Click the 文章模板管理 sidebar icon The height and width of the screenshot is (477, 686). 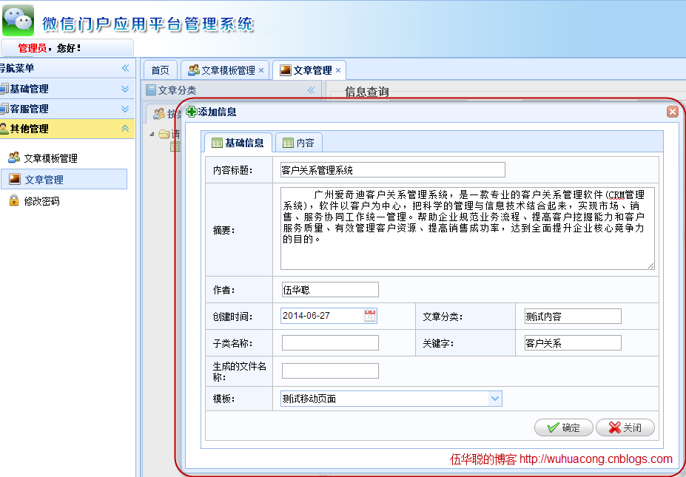[x=14, y=158]
